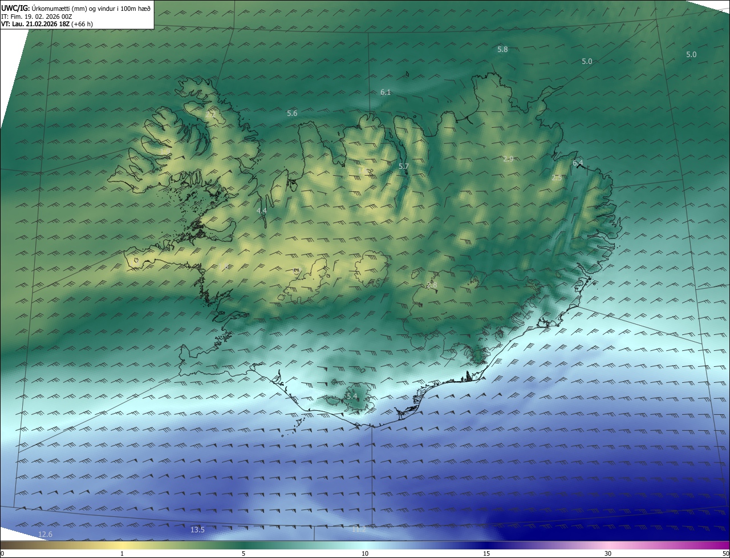Click the 2.8 value label on the map
Screen dimensions: 730x558
coord(432,285)
